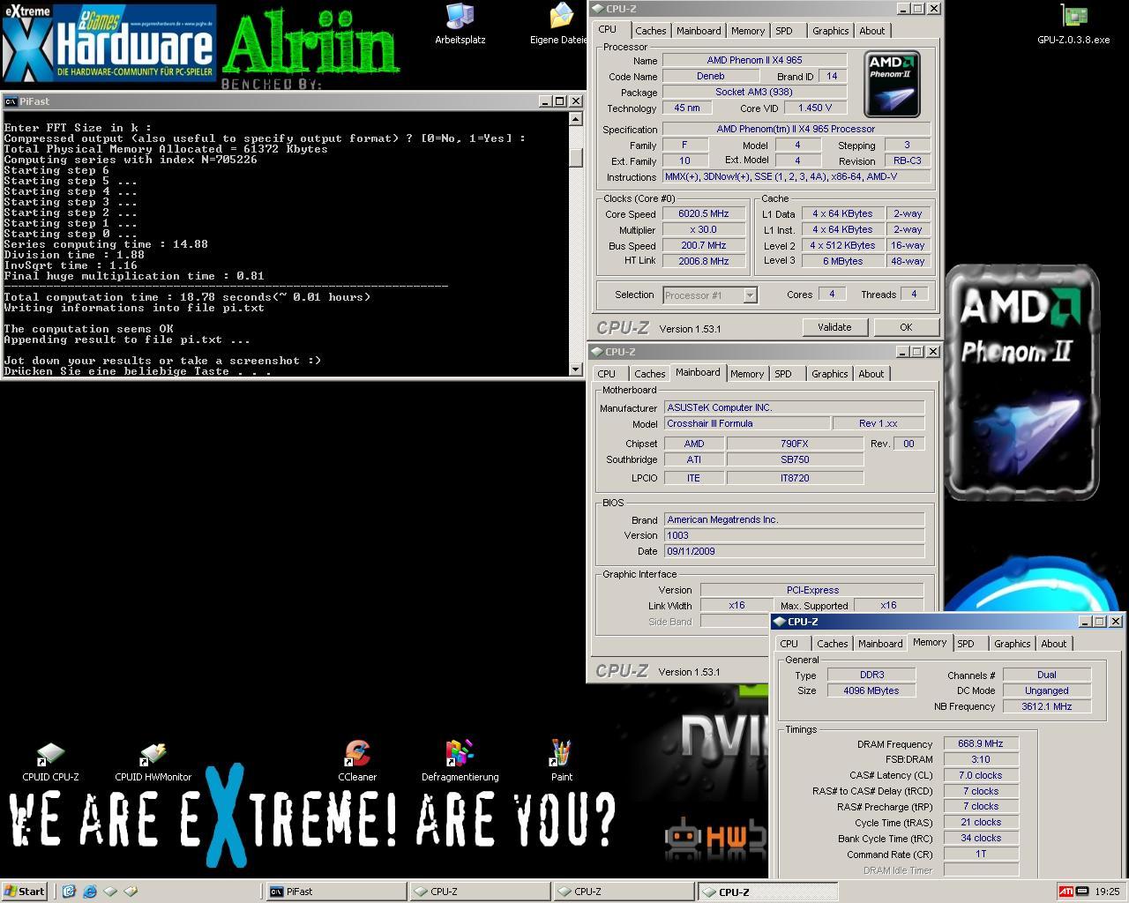Open SPD tab in CPU-Z processor window
Viewport: 1129px width, 903px height.
pyautogui.click(x=784, y=31)
